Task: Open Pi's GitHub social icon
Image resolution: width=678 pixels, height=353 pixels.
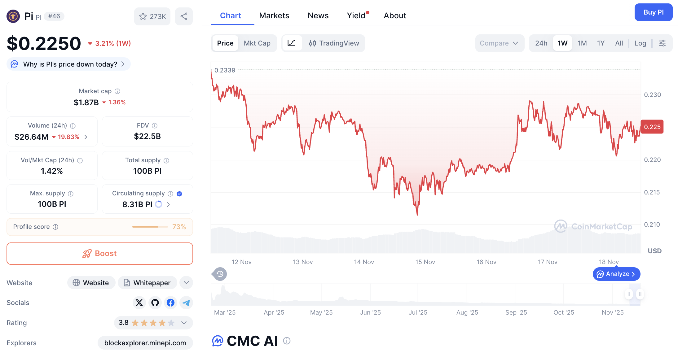Action: [155, 303]
